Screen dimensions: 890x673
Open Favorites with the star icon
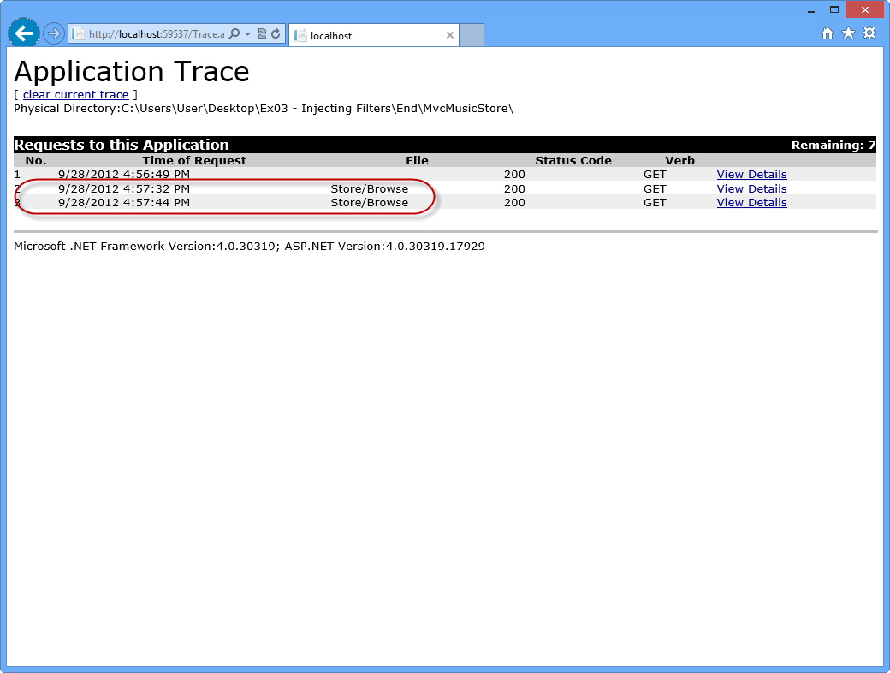848,32
